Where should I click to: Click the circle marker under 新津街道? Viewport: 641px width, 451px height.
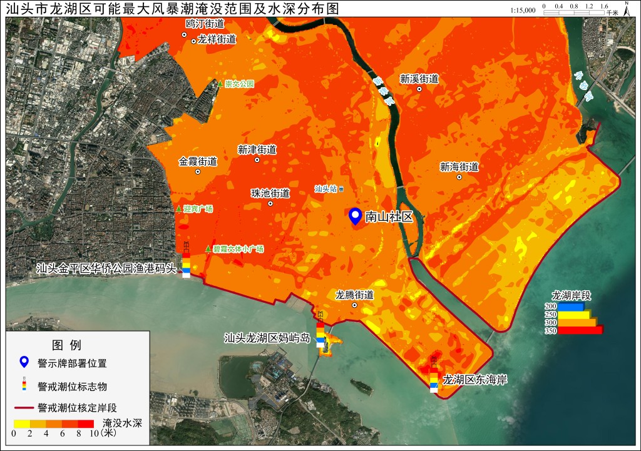coord(257,160)
